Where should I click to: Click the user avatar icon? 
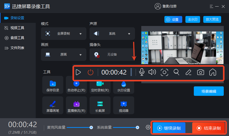tap(158, 6)
